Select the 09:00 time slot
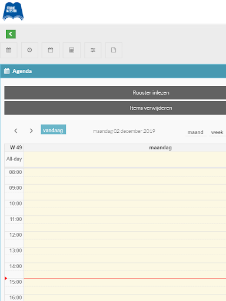Screen dimensions: 226x301 point(125,188)
